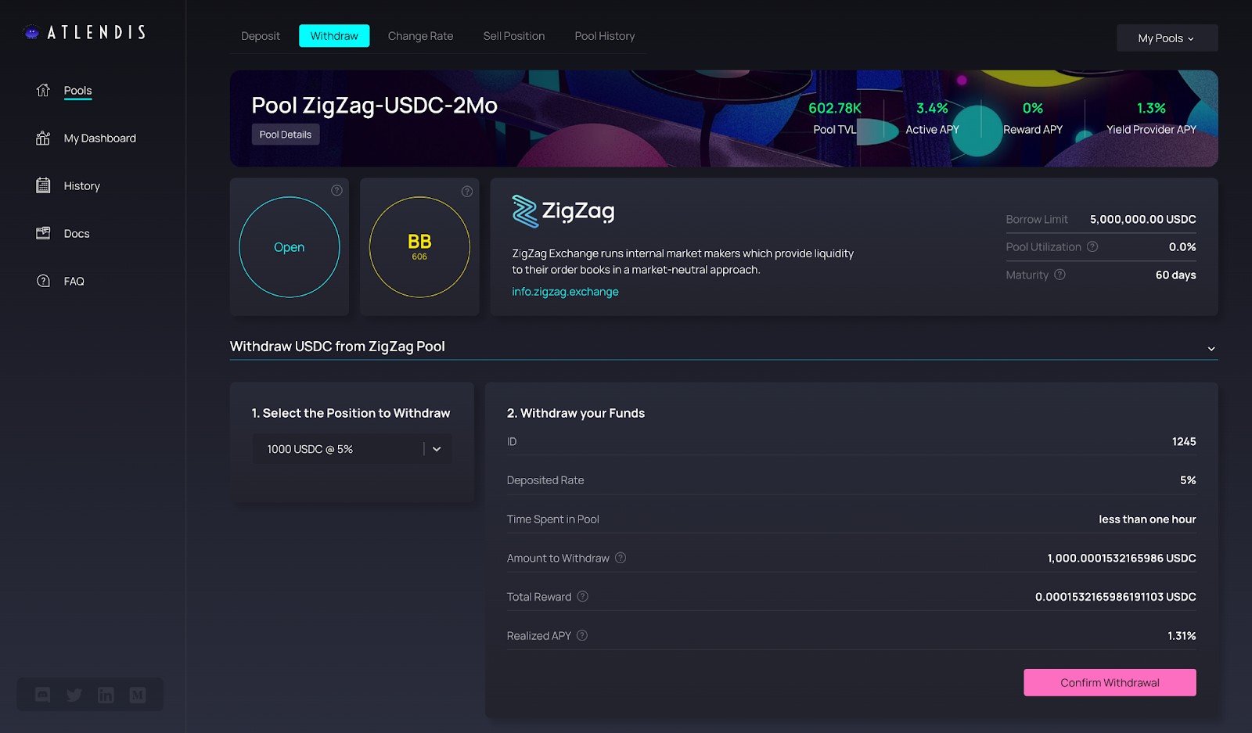Click the Amount to Withdraw info icon
The width and height of the screenshot is (1252, 733).
pos(621,558)
